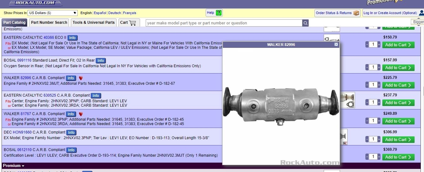This screenshot has height=172, width=424.
Task: Switch language to Deutsch
Action: (114, 13)
